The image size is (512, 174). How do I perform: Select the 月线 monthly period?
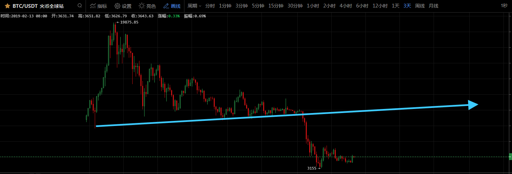(x=434, y=6)
